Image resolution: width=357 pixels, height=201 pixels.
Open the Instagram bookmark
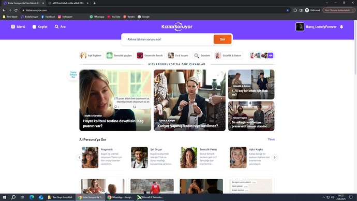65,17
